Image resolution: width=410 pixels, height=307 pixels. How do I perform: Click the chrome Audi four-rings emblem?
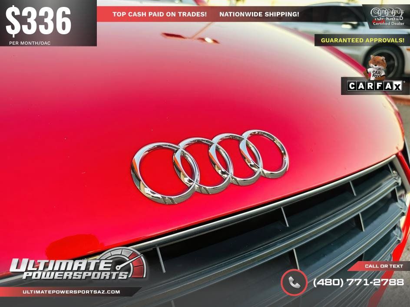pos(210,167)
